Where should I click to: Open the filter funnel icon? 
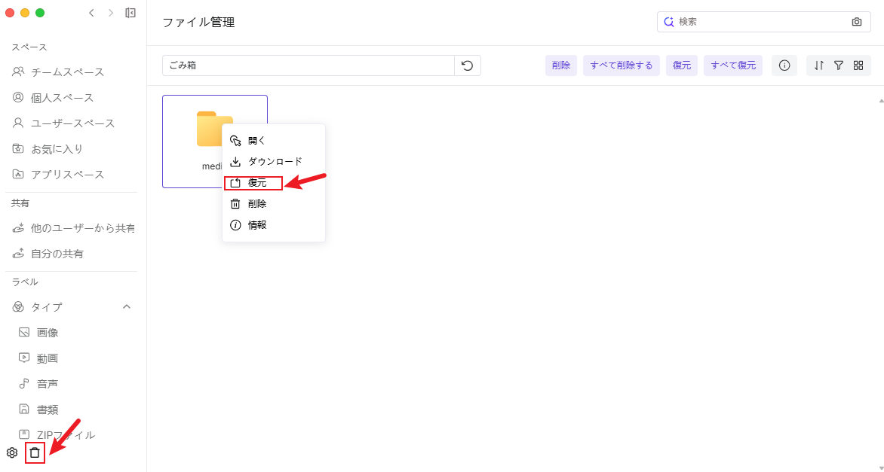[839, 65]
